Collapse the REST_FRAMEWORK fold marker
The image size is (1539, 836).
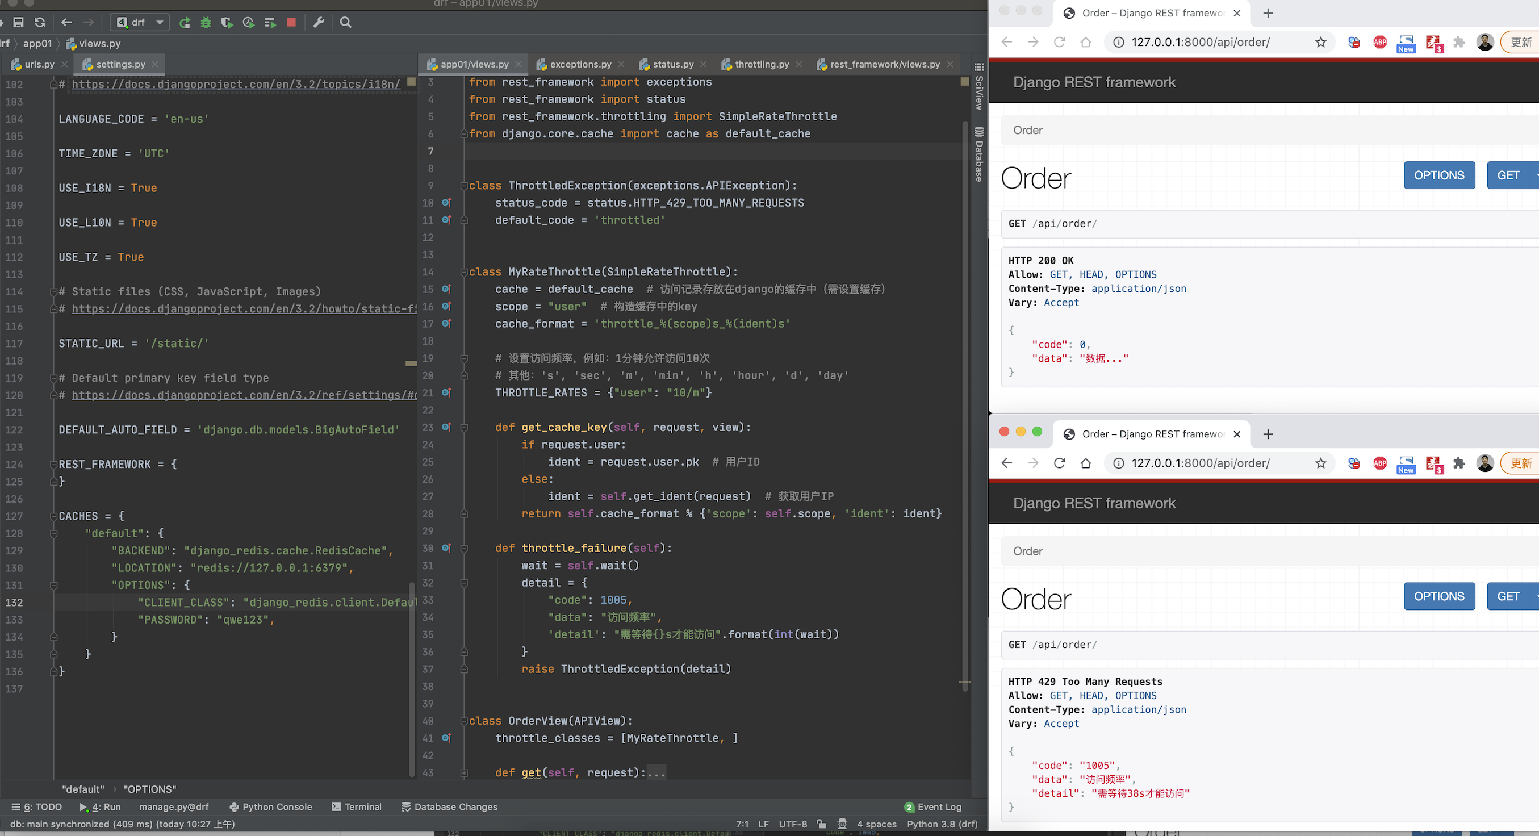coord(54,465)
